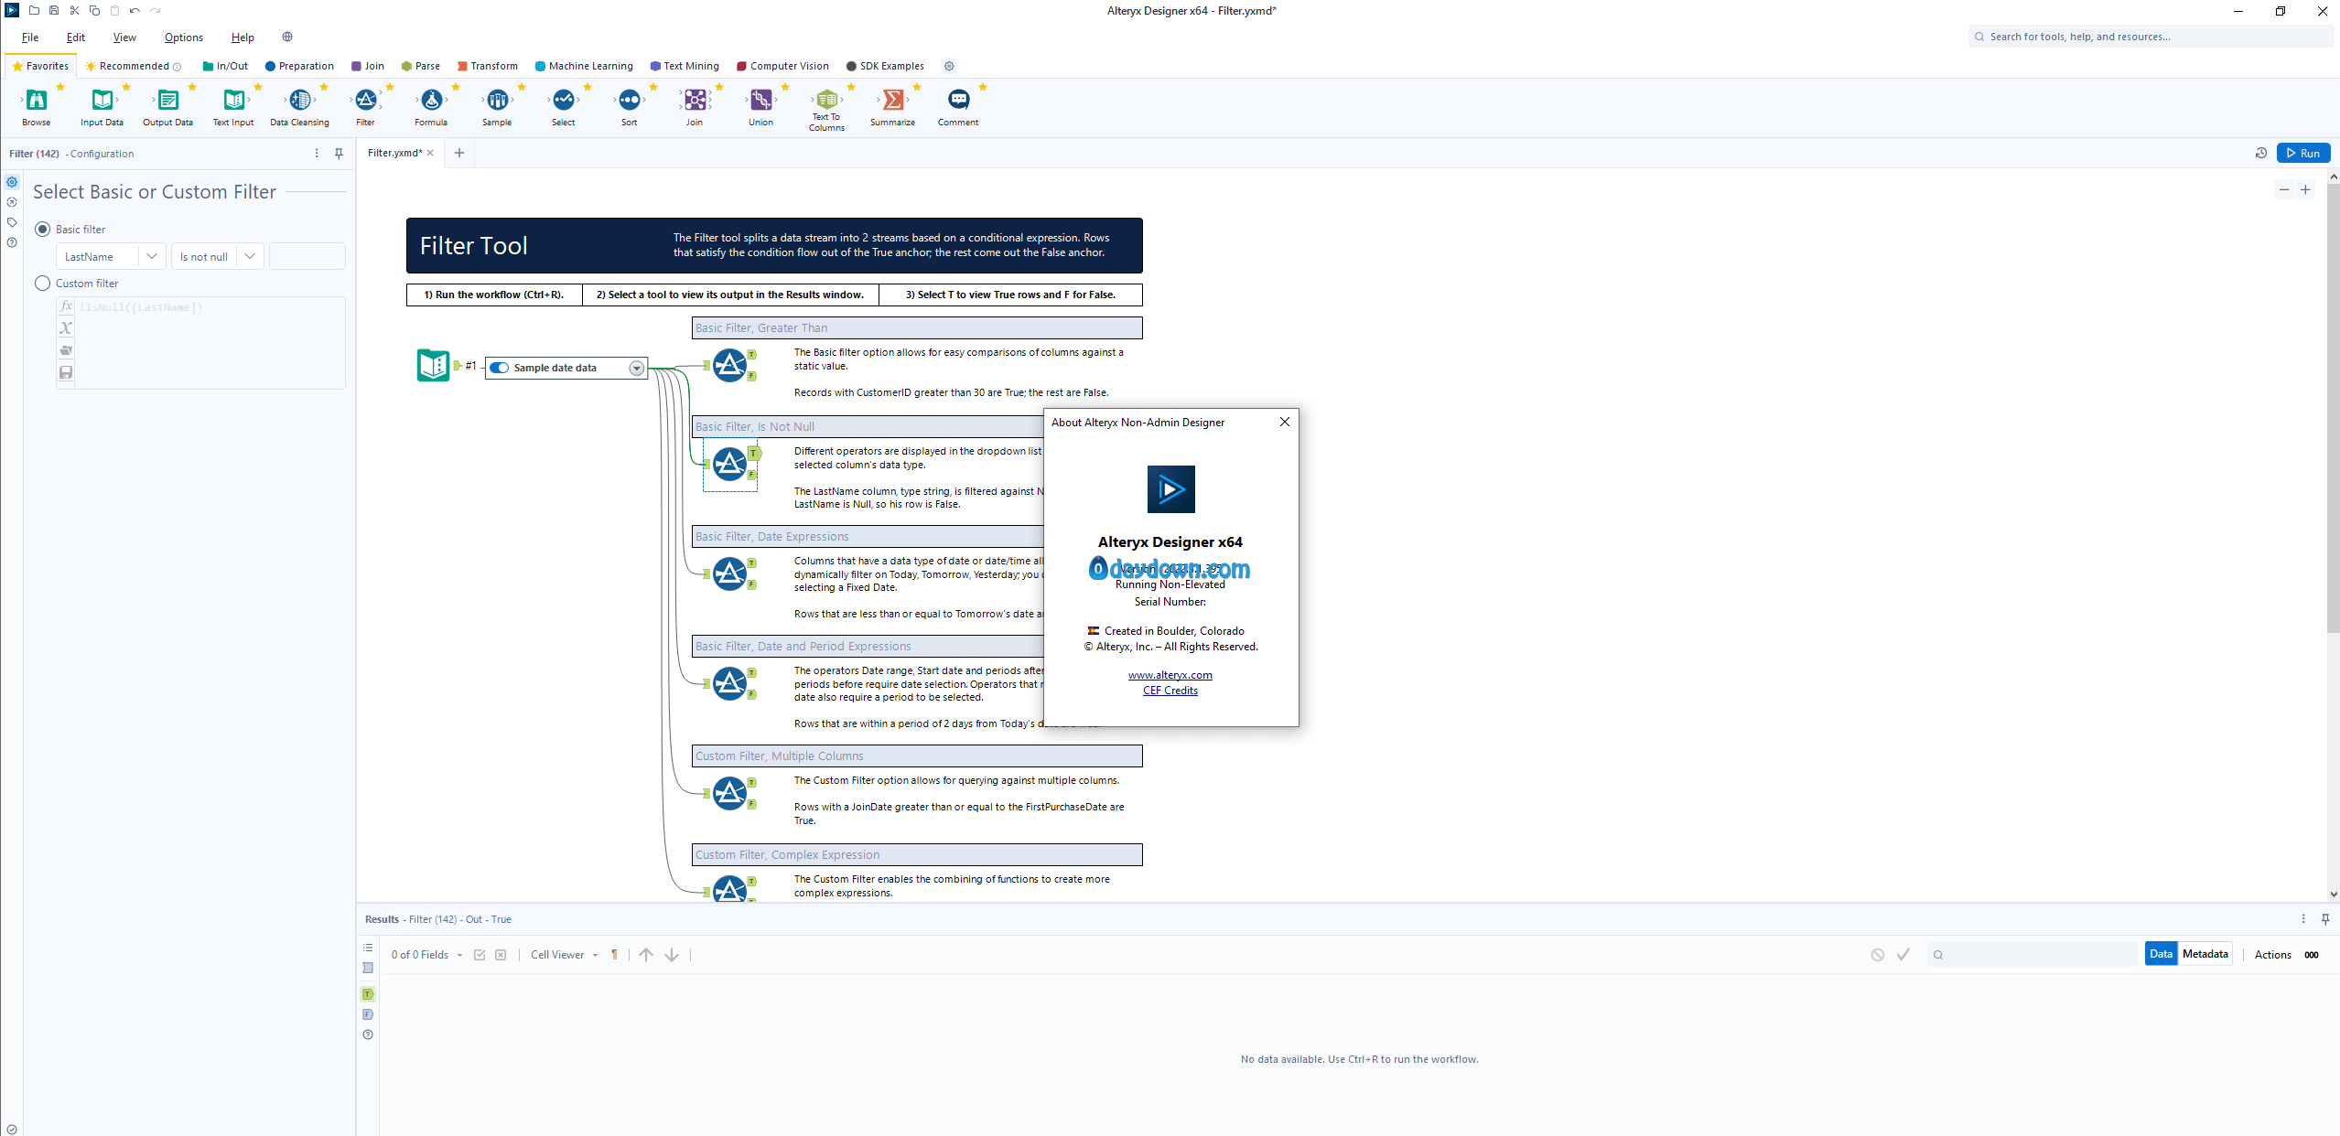
Task: Click the global search field
Action: click(2151, 37)
